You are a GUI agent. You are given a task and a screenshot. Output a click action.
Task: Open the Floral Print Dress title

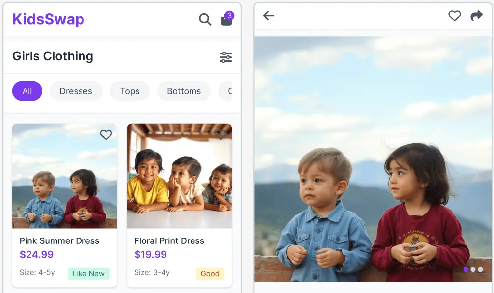(x=169, y=240)
